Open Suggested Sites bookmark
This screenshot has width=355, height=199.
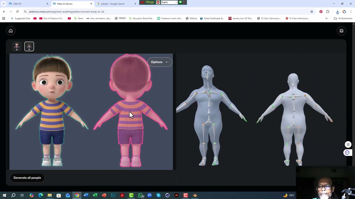pos(21,18)
